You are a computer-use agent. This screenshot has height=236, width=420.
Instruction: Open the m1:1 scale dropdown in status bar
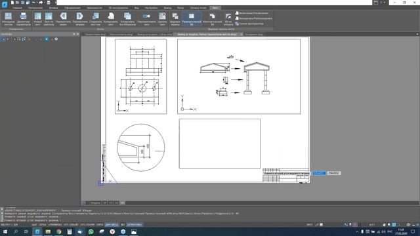pos(372,225)
